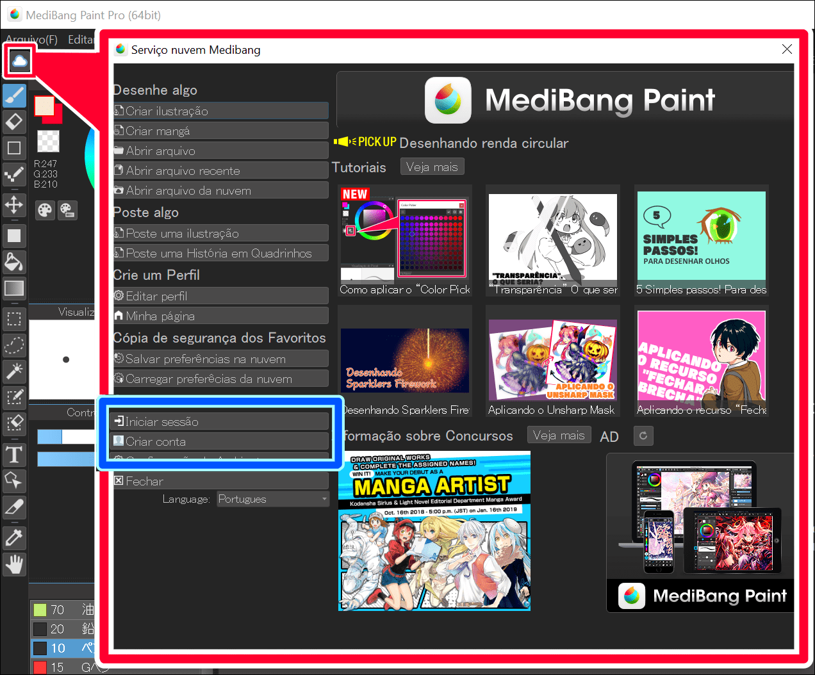Image resolution: width=815 pixels, height=675 pixels.
Task: Select the Move tool
Action: (x=14, y=205)
